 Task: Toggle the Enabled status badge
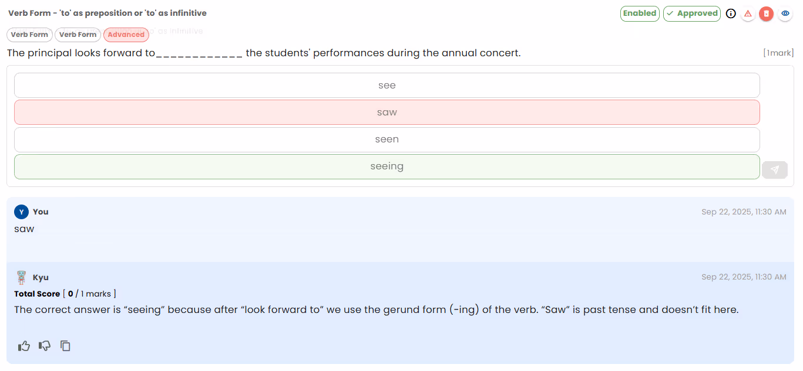click(640, 13)
